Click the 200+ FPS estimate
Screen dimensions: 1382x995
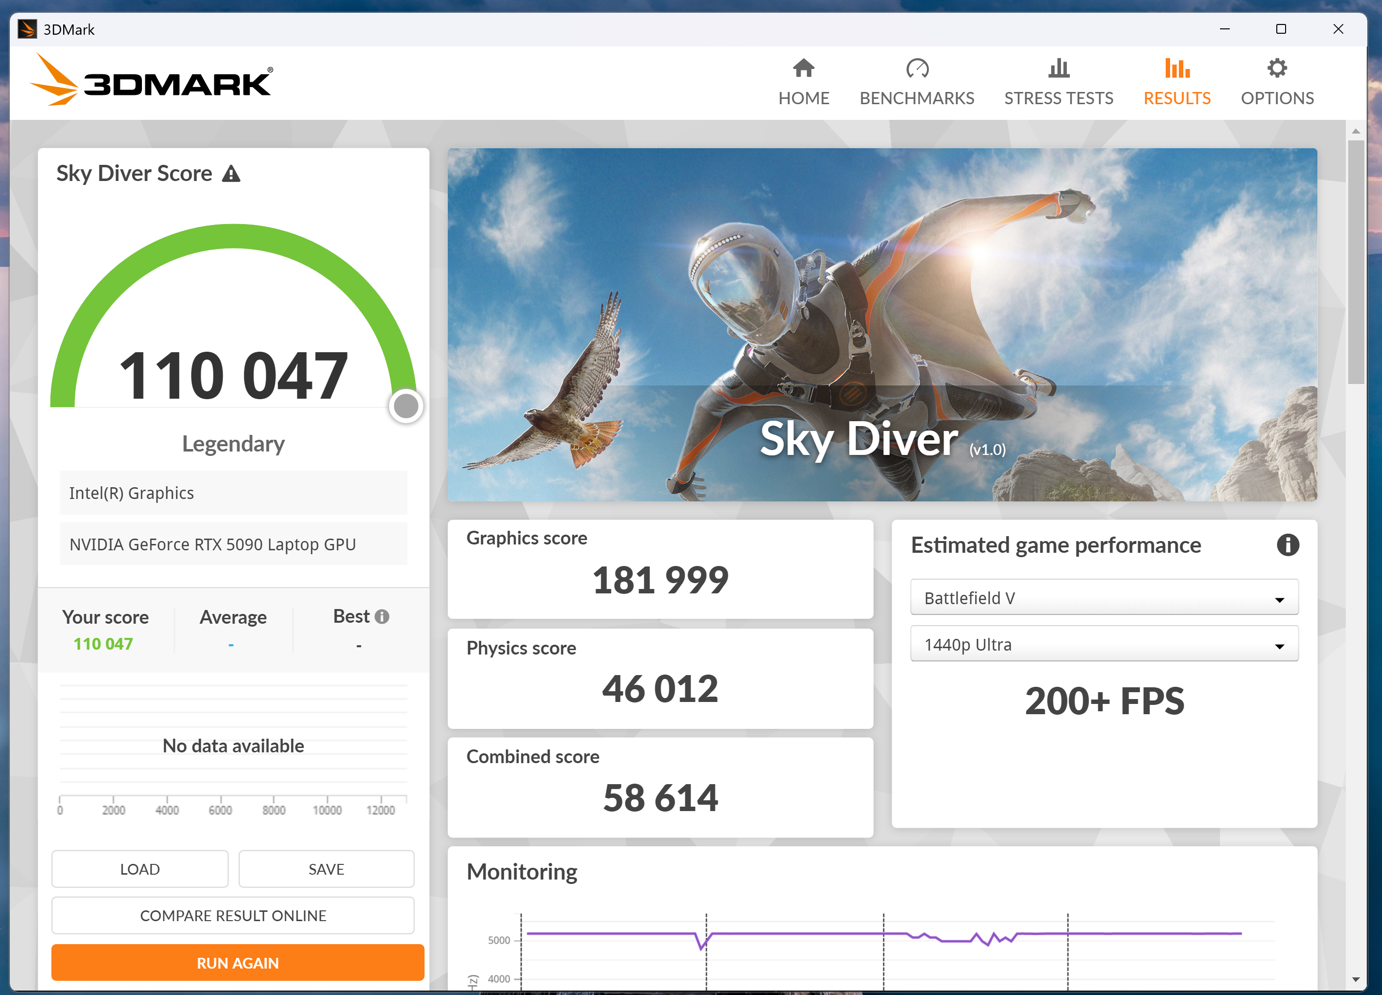[x=1104, y=701]
